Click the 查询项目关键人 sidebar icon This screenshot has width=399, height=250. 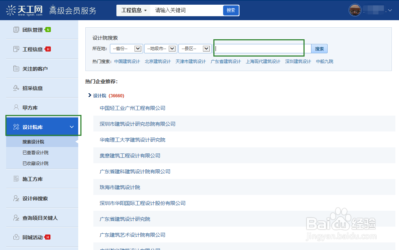click(16, 218)
